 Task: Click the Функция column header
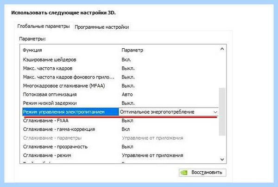32,50
